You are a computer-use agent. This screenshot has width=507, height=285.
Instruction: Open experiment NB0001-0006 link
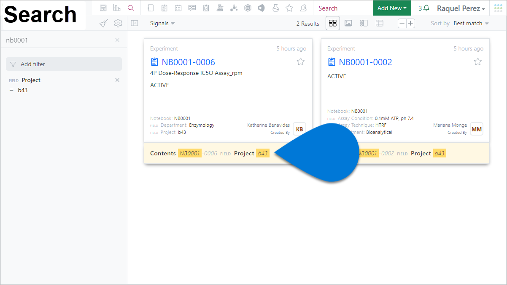tap(188, 62)
